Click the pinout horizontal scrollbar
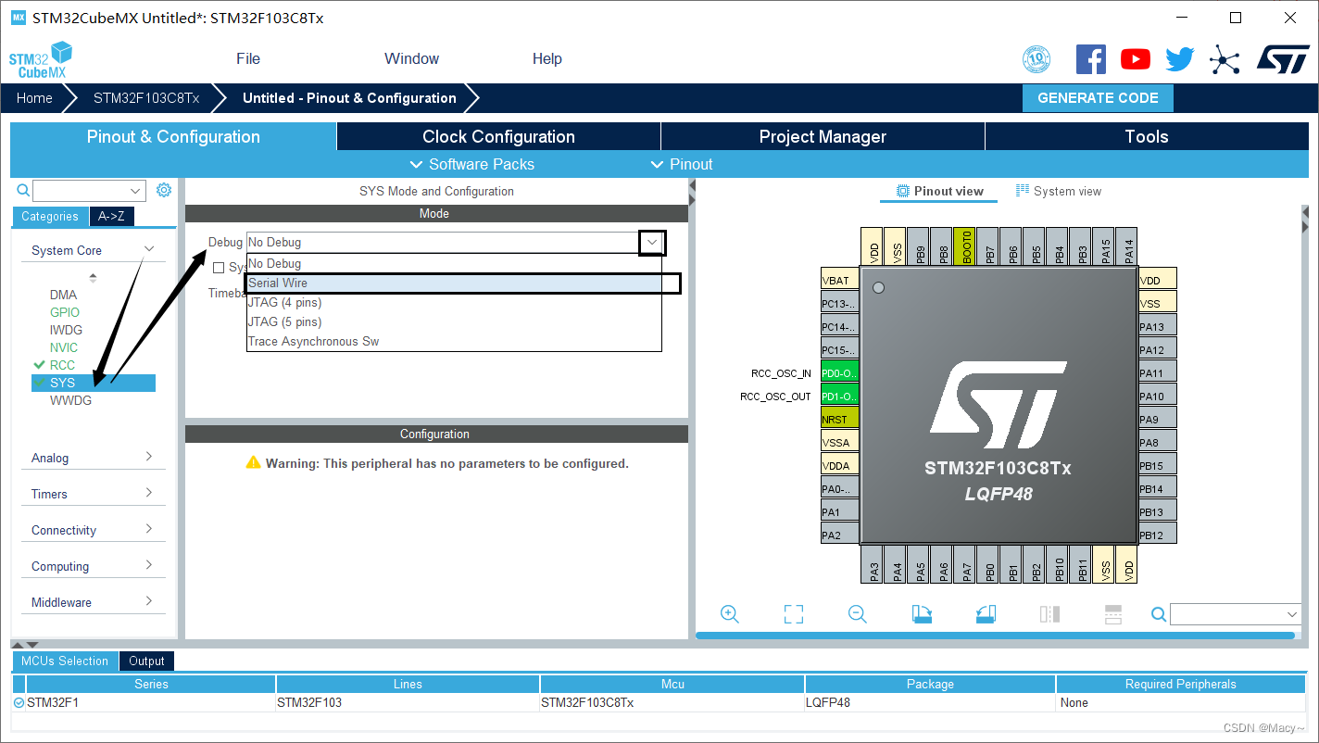The image size is (1319, 743). pyautogui.click(x=995, y=636)
